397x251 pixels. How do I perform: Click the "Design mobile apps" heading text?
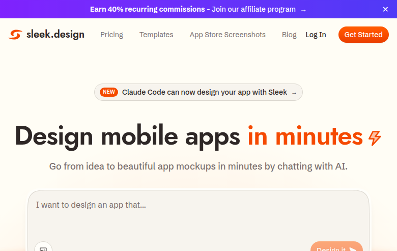127,137
